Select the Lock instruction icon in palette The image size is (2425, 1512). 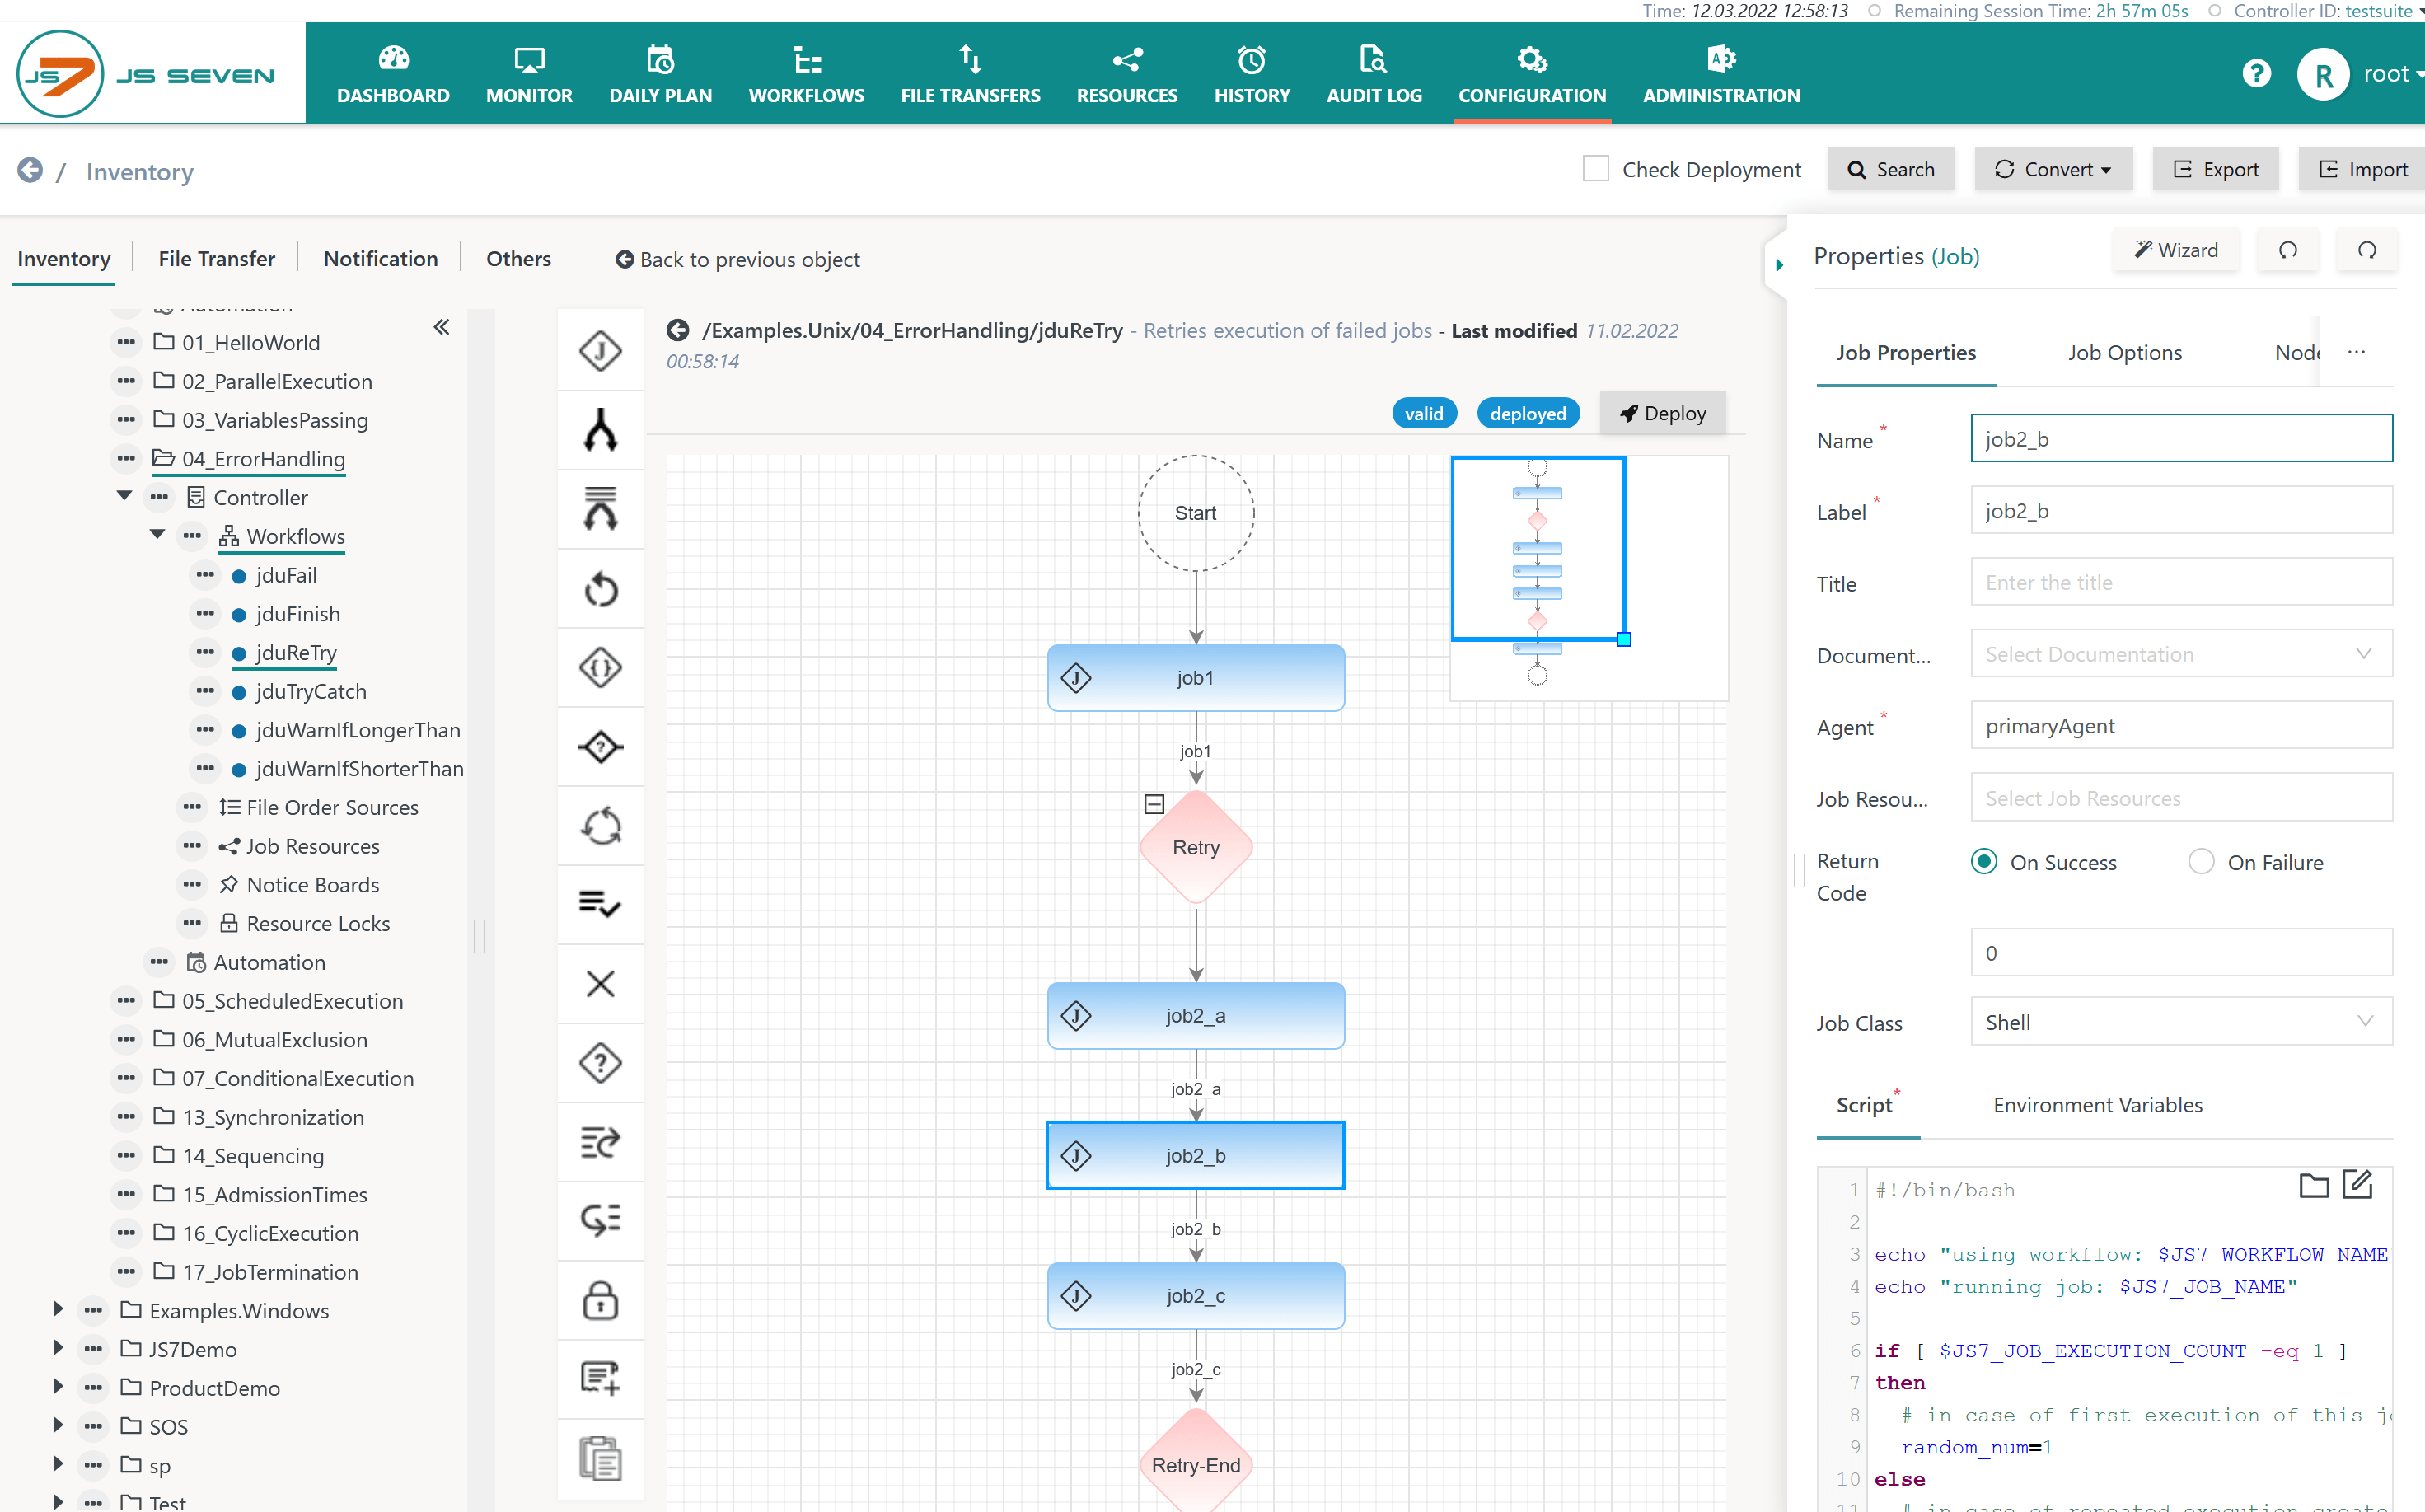click(x=600, y=1300)
